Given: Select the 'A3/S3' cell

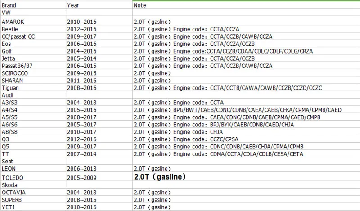Looking at the screenshot, I should [x=33, y=103].
